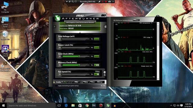The width and height of the screenshot is (193, 108).
Task: Click the Core Clock value field
Action: click(x=96, y=56)
